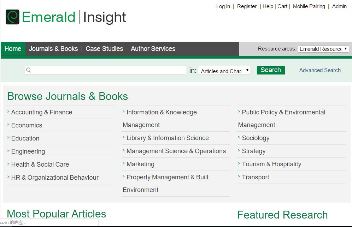Screen dimensions: 352x227
Task: Click the magnifying glass search icon
Action: pos(29,70)
